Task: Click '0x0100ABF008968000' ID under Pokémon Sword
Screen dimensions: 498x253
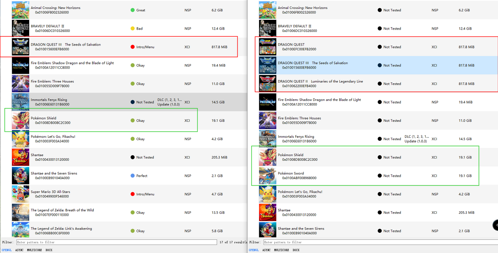Action: pos(300,178)
